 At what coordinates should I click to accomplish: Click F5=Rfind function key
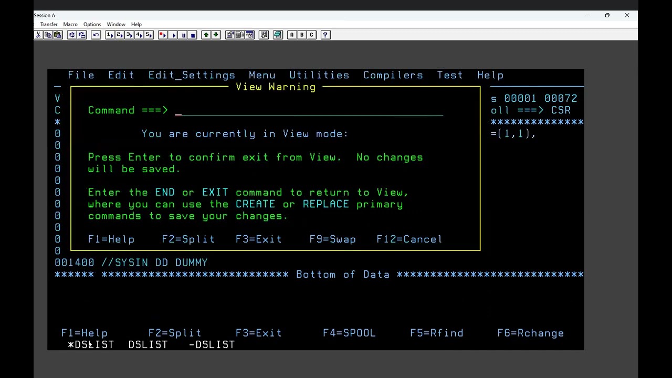pyautogui.click(x=437, y=333)
